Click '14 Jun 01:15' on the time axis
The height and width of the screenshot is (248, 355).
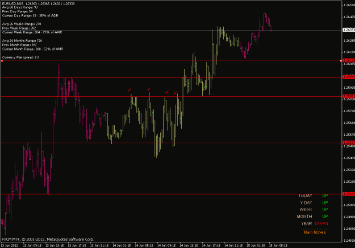122,246
